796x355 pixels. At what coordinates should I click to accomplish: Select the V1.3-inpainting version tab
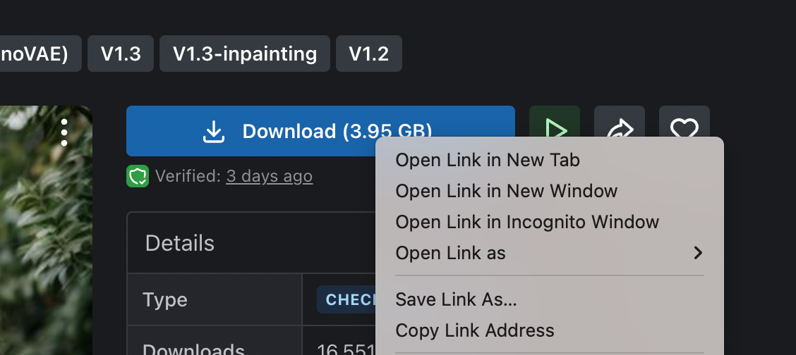[245, 54]
